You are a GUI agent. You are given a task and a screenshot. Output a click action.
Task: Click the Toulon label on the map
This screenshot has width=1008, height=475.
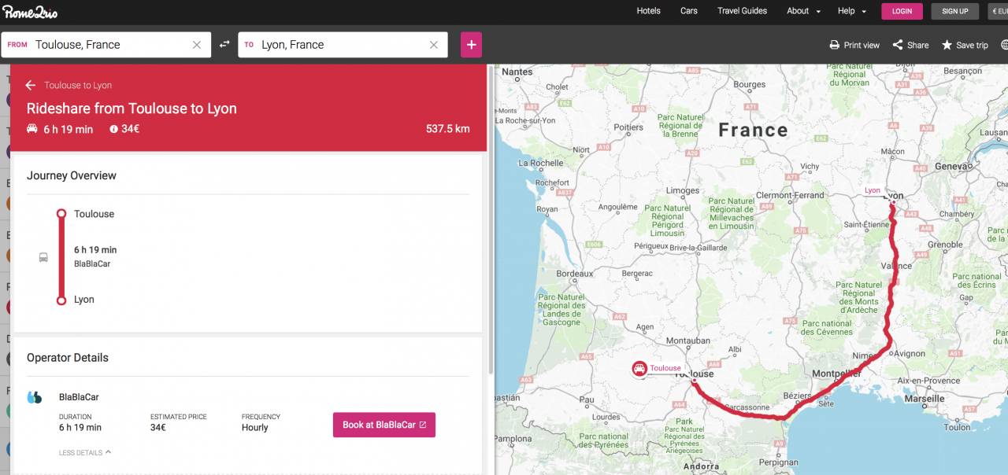click(957, 427)
